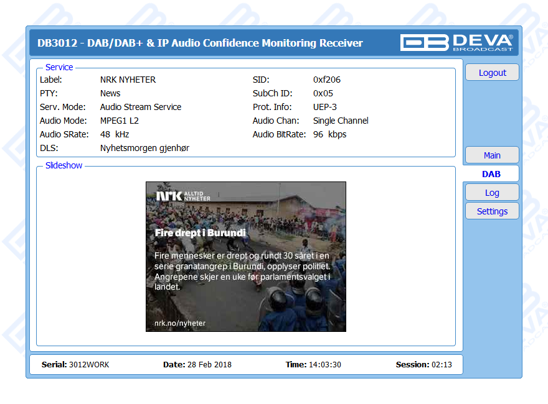Click the Time value in the status bar
548x404 pixels.
[x=324, y=365]
